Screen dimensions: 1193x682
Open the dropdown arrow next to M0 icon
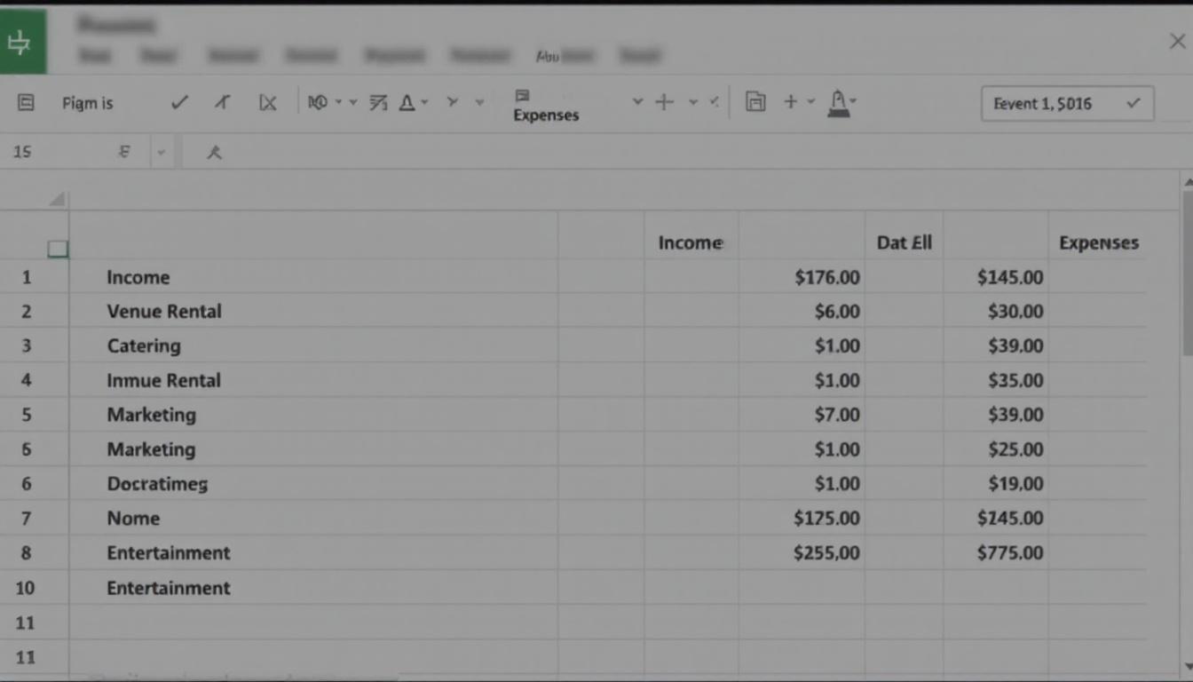click(x=339, y=103)
